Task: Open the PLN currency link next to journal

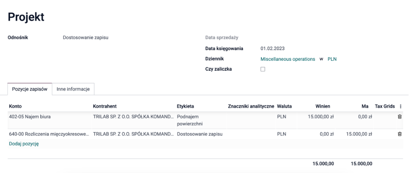Action: (332, 59)
